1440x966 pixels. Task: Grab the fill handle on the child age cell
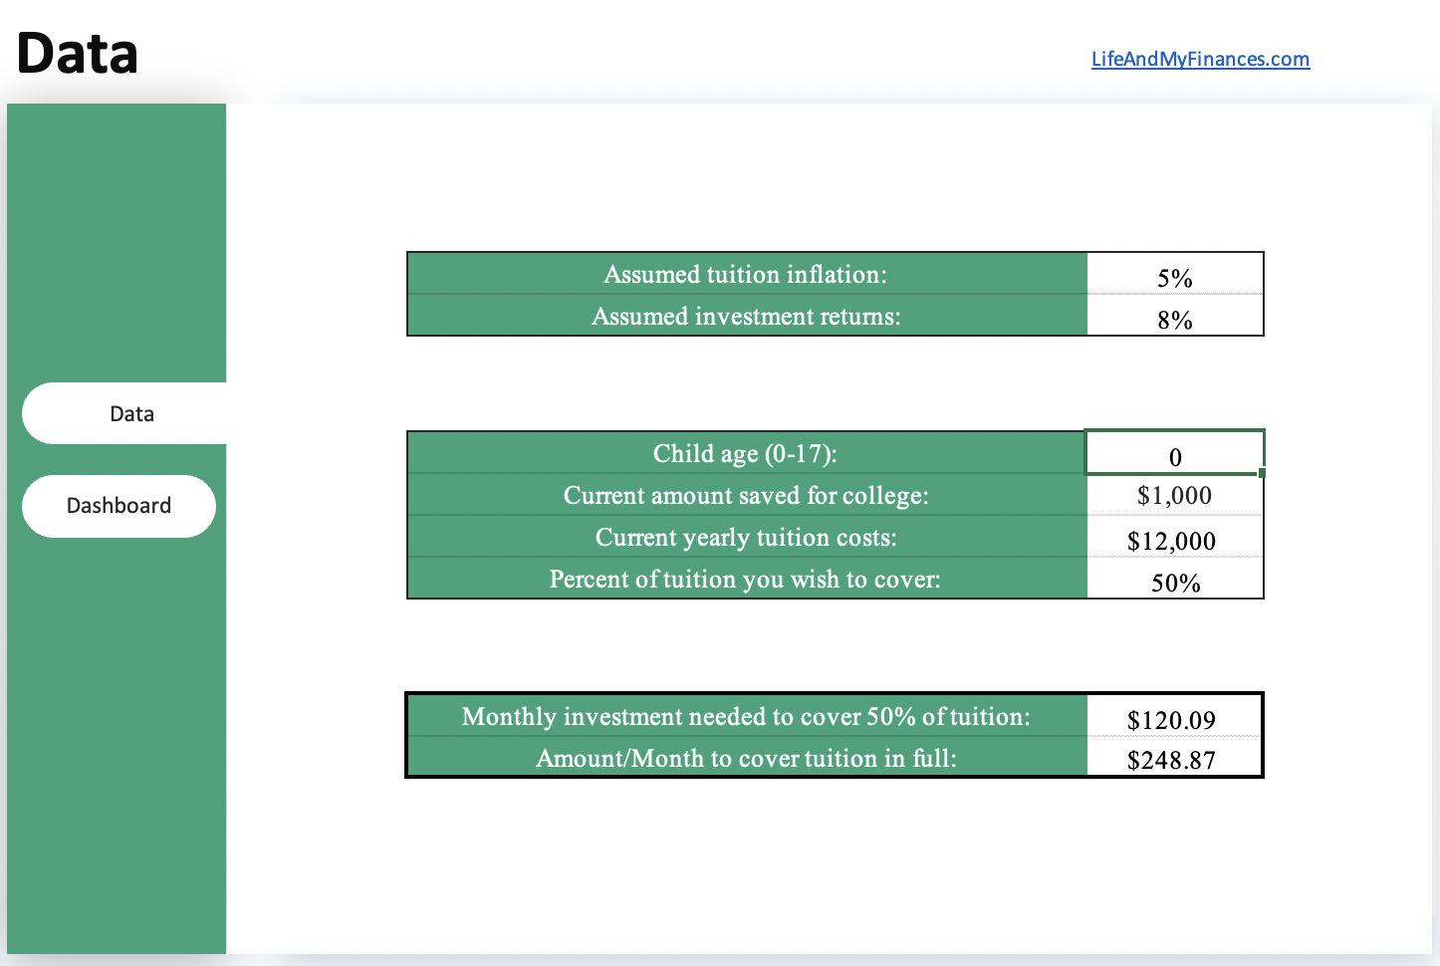click(1263, 473)
